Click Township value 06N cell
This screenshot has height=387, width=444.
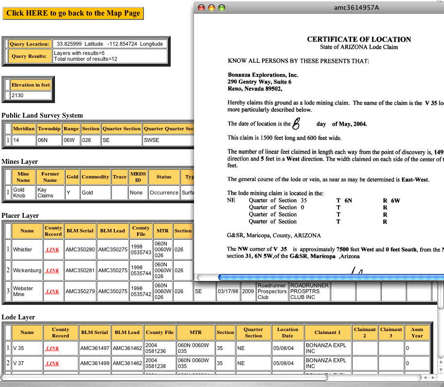point(49,140)
